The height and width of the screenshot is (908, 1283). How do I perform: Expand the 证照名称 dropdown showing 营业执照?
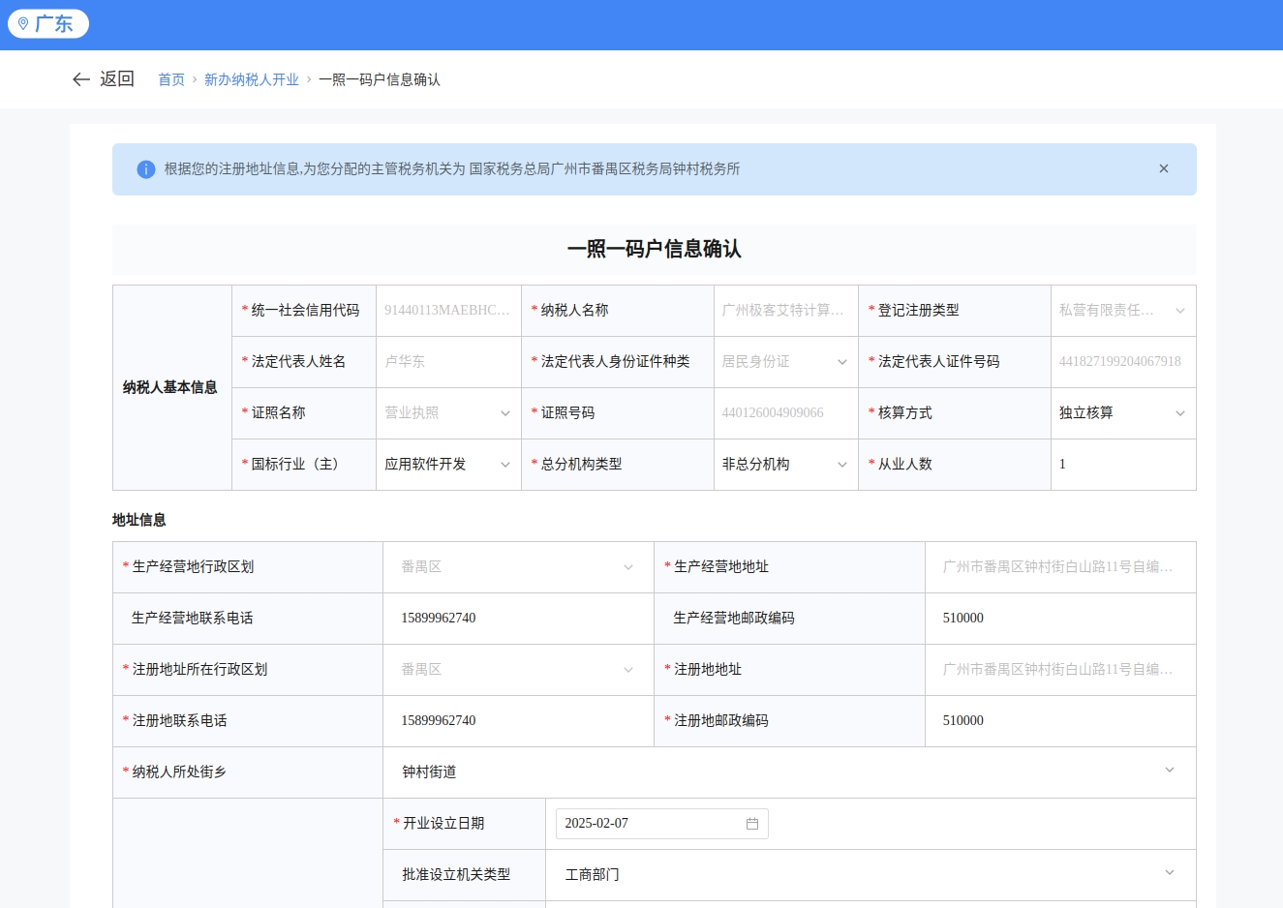pyautogui.click(x=448, y=413)
